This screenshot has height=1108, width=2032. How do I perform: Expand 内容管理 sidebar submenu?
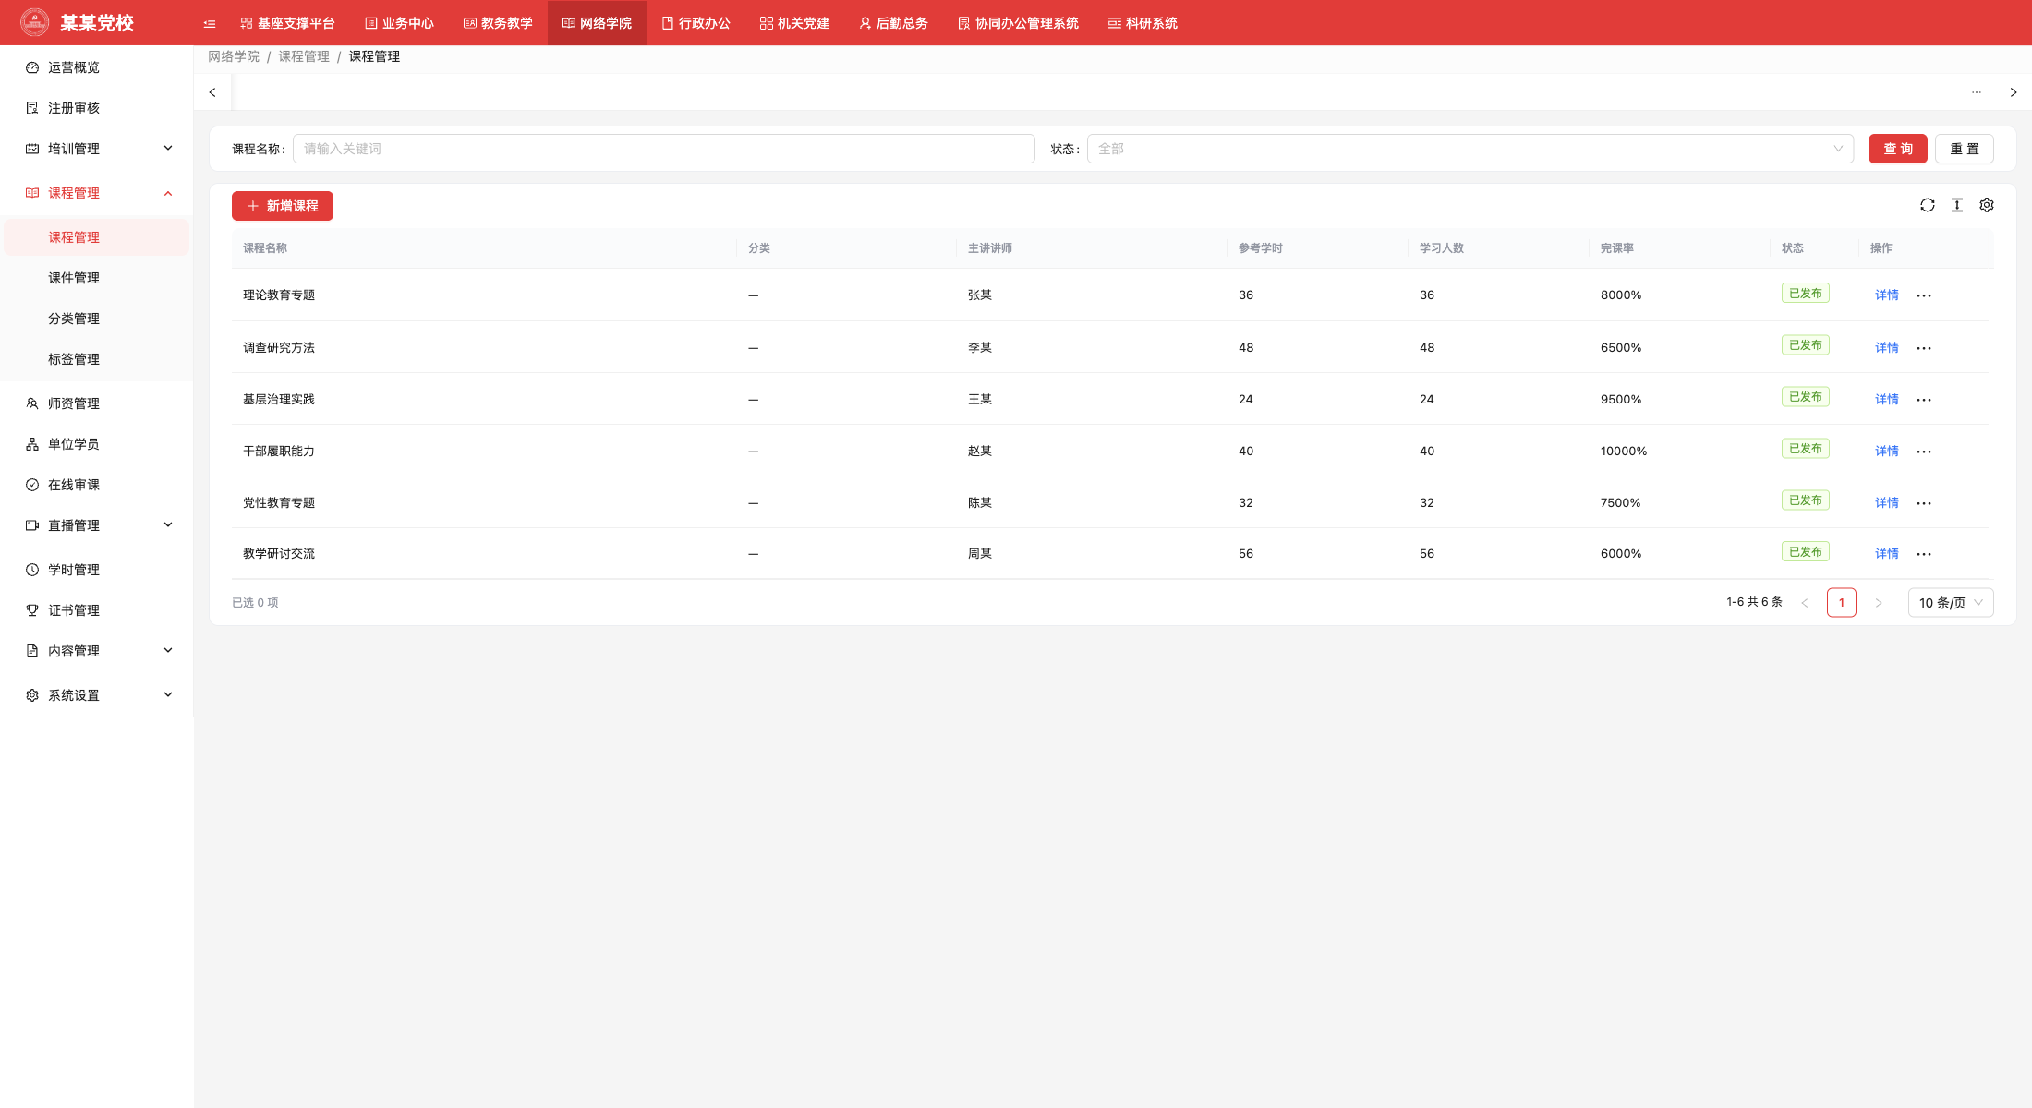168,650
